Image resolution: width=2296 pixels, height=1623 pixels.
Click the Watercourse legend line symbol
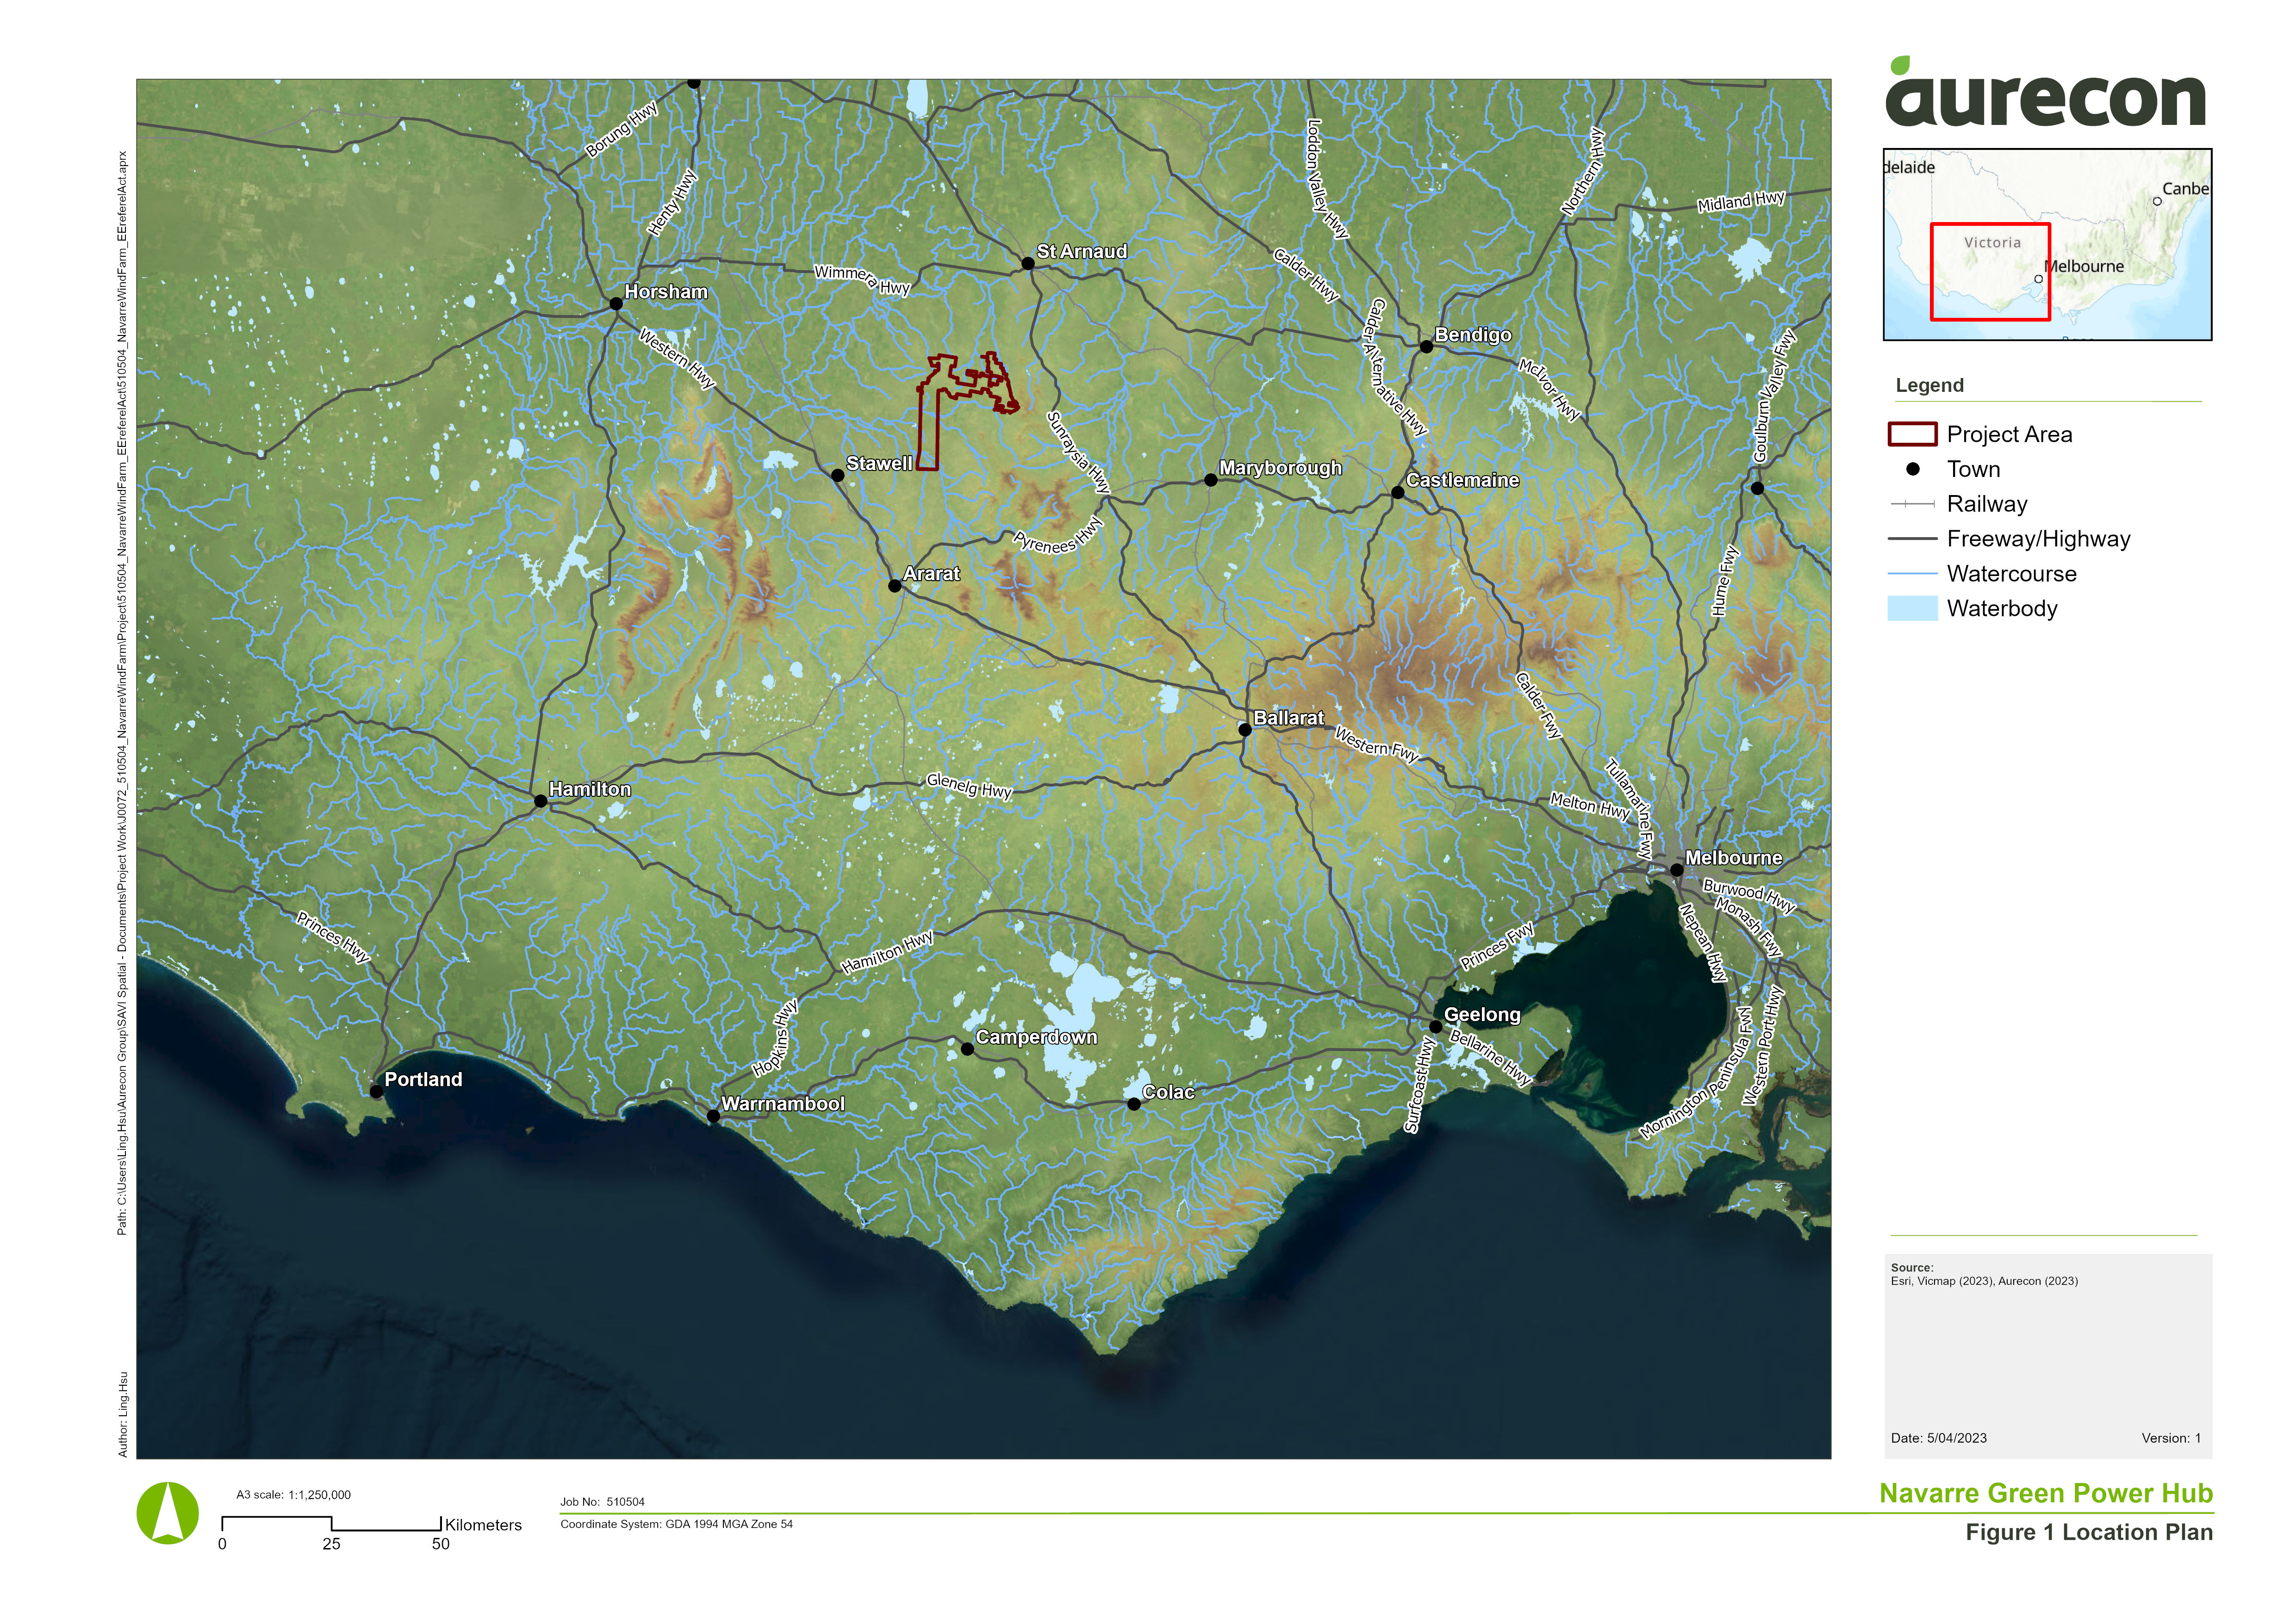[1912, 574]
